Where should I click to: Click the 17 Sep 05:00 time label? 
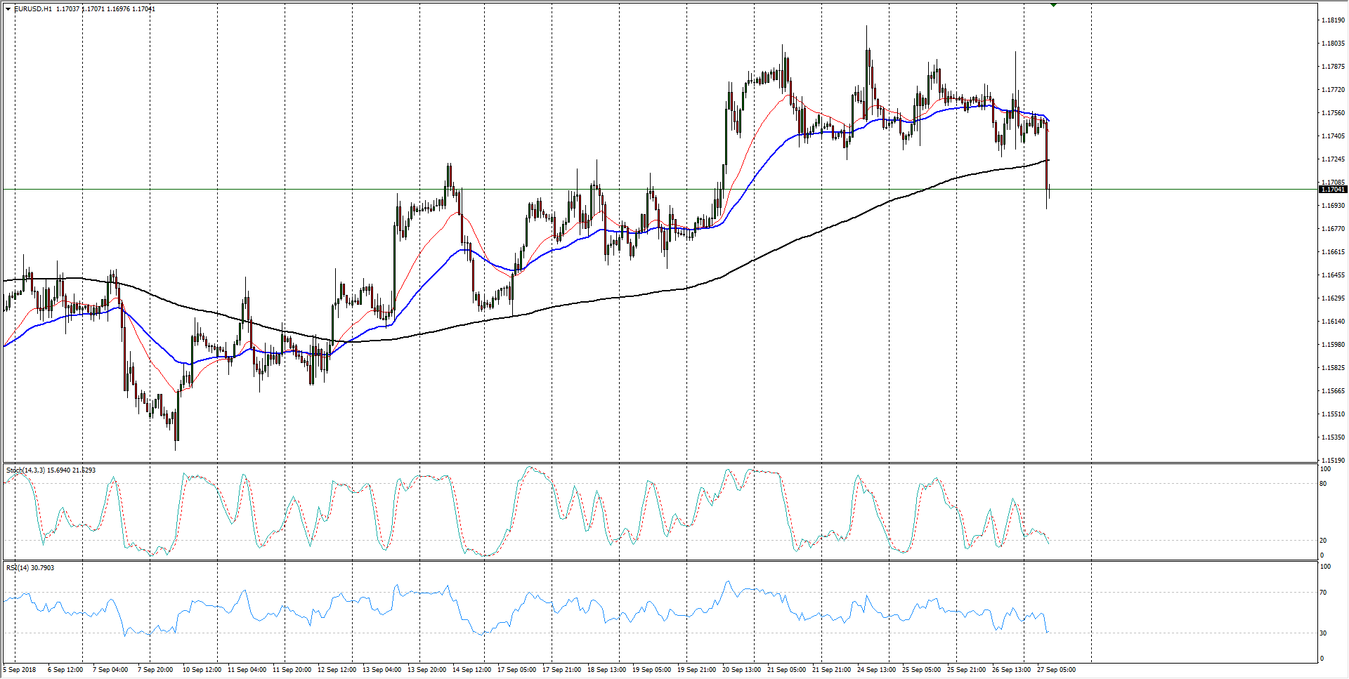coord(517,670)
